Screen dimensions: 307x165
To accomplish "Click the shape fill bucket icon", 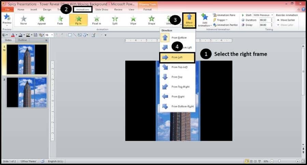I will pos(20,35).
